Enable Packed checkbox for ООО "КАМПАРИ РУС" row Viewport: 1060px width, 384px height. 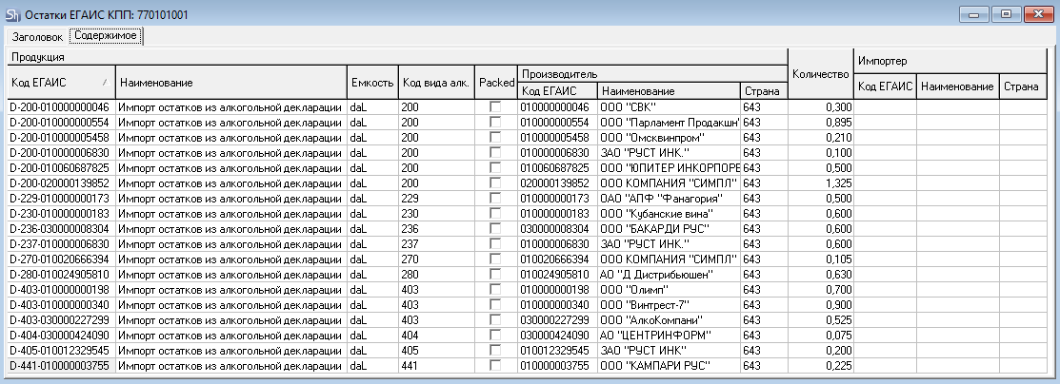point(495,366)
